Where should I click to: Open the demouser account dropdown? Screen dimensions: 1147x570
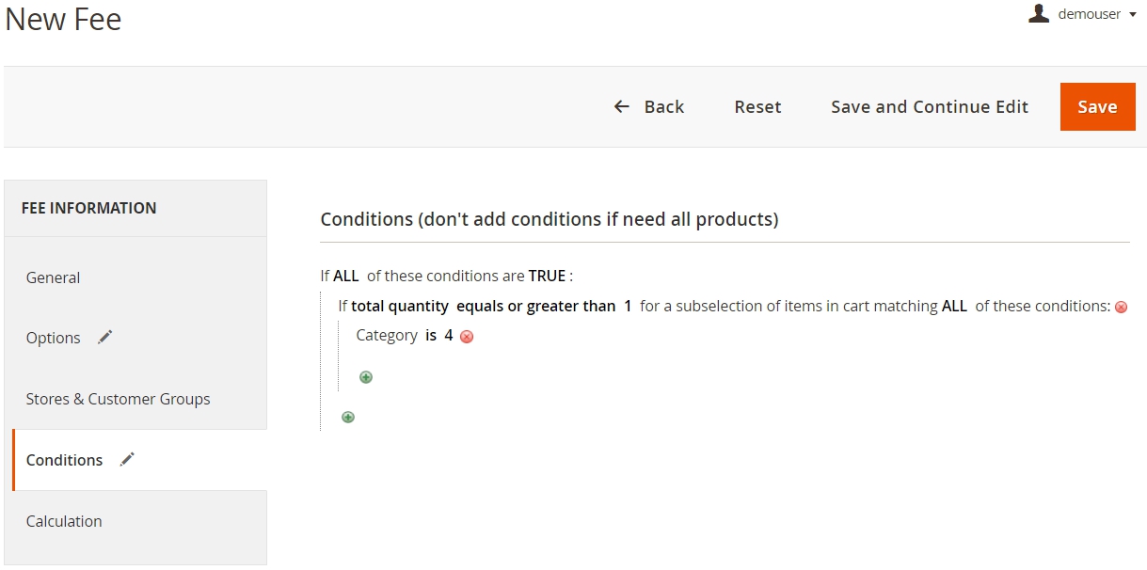1083,14
